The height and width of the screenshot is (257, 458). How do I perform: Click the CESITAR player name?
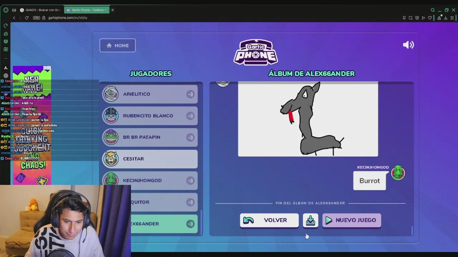[x=133, y=159]
